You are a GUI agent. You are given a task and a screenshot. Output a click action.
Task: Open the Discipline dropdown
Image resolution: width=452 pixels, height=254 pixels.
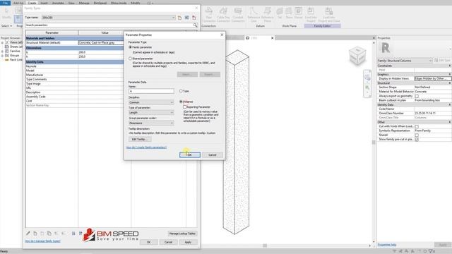coord(151,102)
